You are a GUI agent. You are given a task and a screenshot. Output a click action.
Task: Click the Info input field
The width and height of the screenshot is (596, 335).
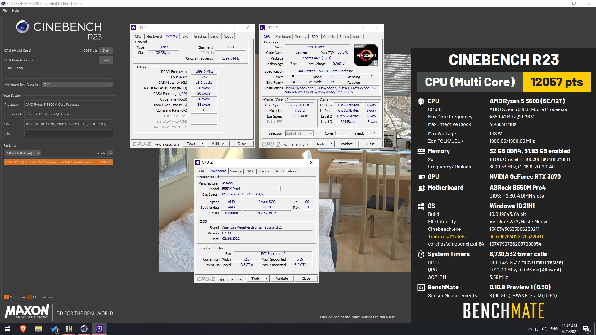[x=69, y=133]
